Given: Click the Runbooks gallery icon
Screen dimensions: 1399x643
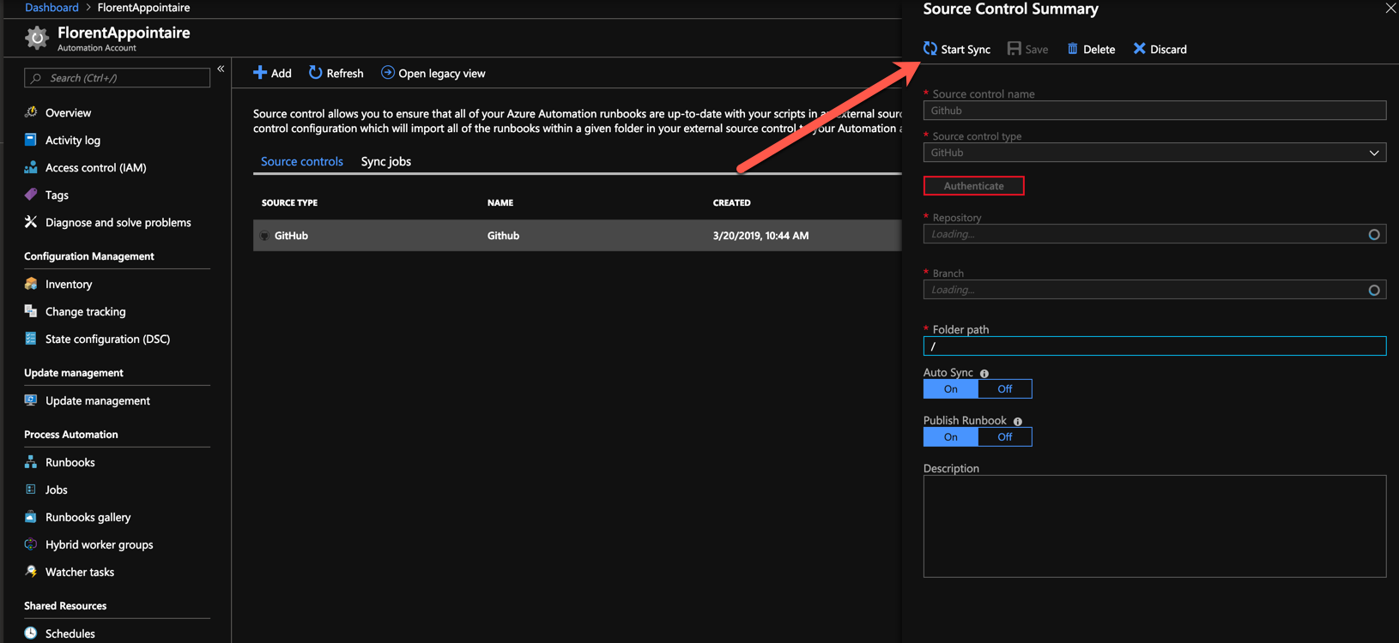Looking at the screenshot, I should 31,517.
